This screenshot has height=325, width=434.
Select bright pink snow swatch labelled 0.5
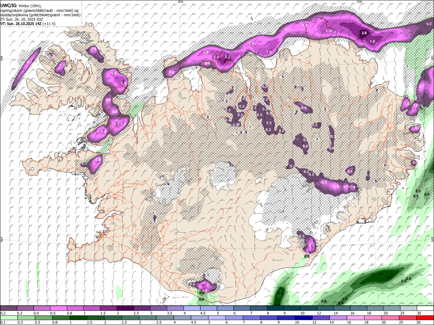pos(58,308)
